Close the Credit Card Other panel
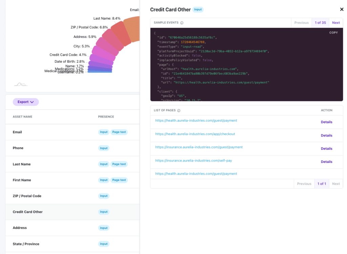 [342, 9]
